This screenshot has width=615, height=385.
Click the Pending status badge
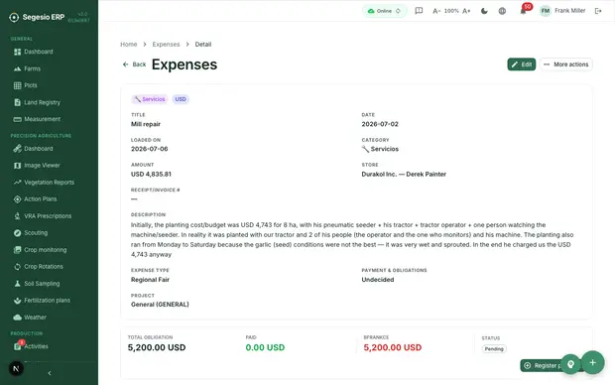pyautogui.click(x=494, y=349)
